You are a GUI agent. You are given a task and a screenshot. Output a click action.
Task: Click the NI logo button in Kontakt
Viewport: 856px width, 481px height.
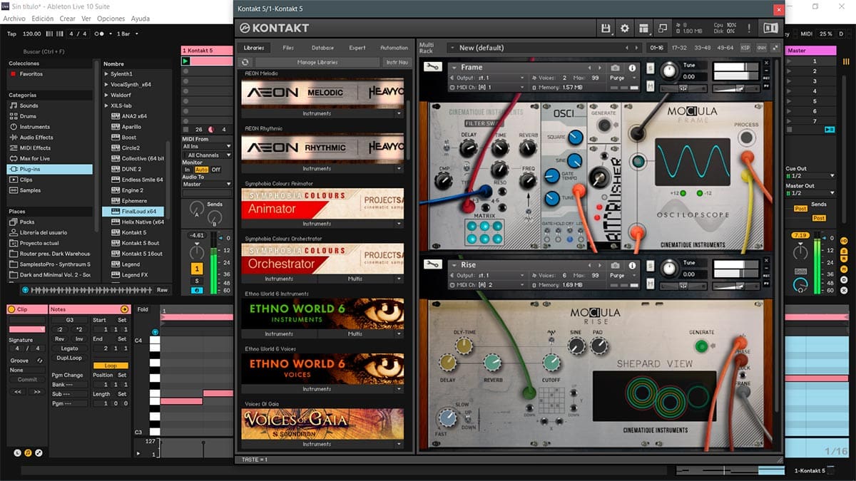[770, 28]
